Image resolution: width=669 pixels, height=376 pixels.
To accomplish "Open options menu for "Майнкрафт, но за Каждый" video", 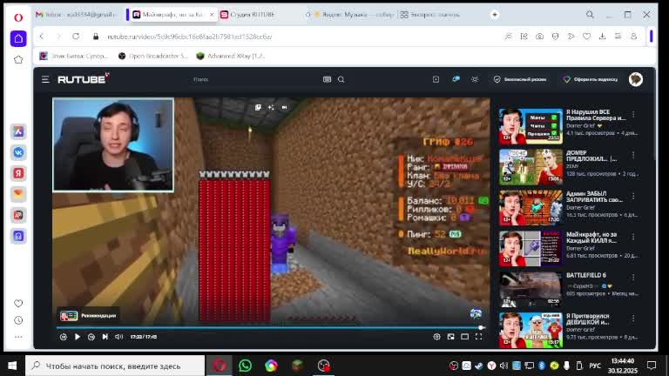I will point(633,237).
